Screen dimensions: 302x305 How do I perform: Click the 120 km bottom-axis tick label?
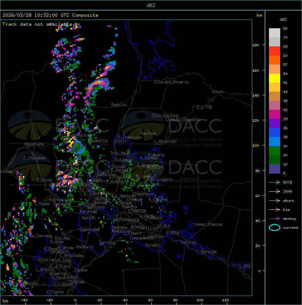(225, 300)
